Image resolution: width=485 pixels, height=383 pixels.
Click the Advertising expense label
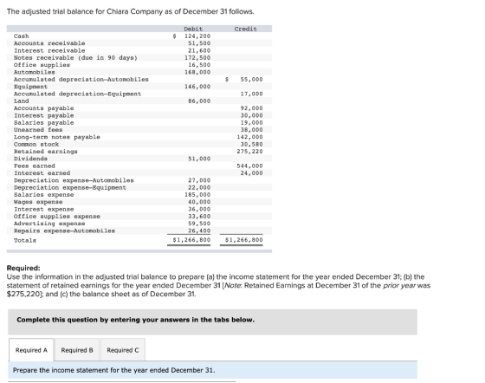click(x=49, y=224)
